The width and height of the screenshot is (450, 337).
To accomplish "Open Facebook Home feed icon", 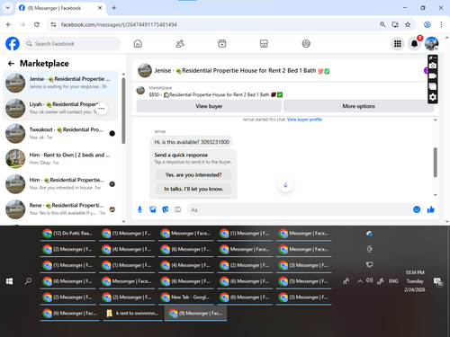I will pos(138,44).
